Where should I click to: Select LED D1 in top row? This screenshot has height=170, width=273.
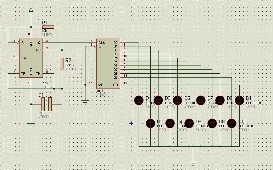tap(139, 100)
